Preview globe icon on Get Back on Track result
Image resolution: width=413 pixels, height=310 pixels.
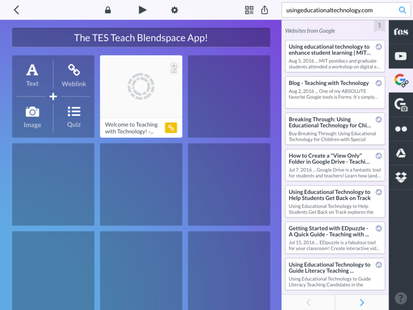click(378, 192)
